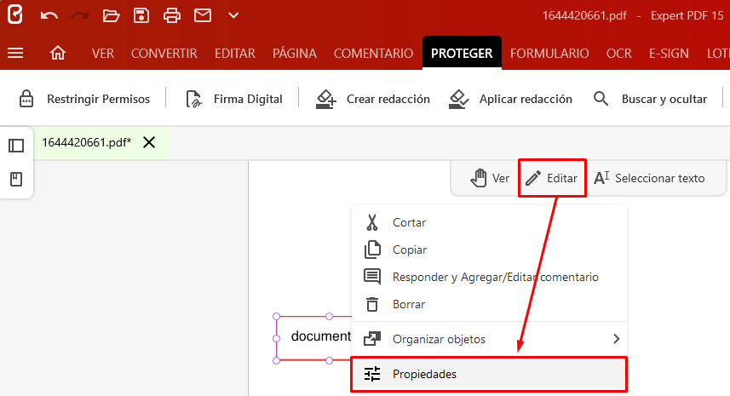Screen dimensions: 730x396
Task: Switch to Ver hand mode
Action: pos(489,178)
